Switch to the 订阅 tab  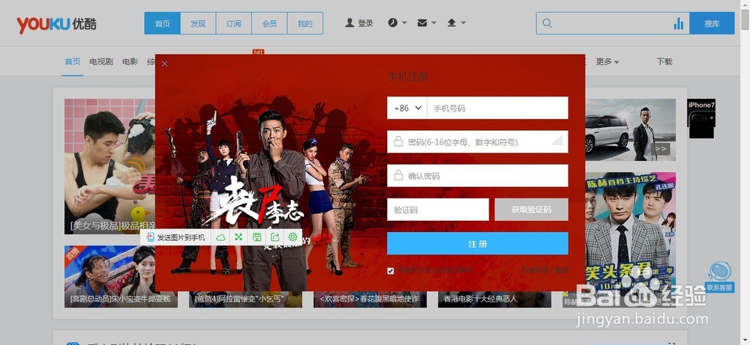pos(233,23)
